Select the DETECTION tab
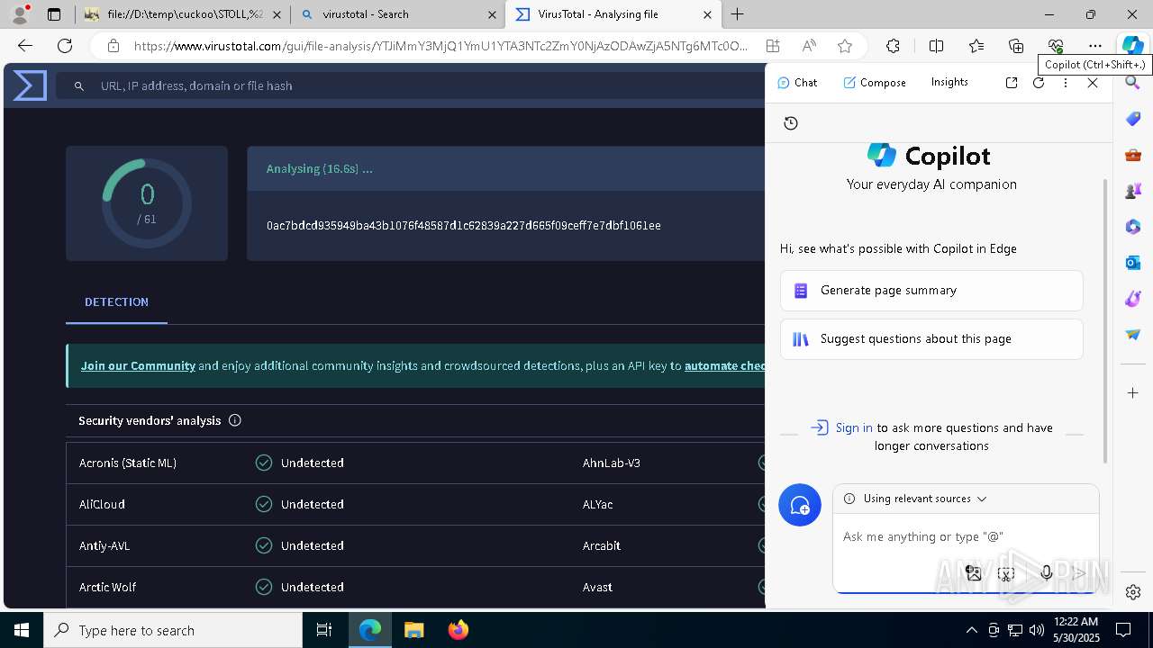1153x648 pixels. 116,302
